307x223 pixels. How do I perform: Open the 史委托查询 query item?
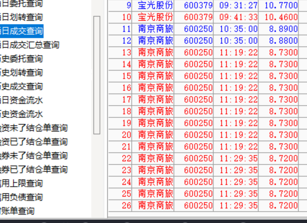(21, 59)
